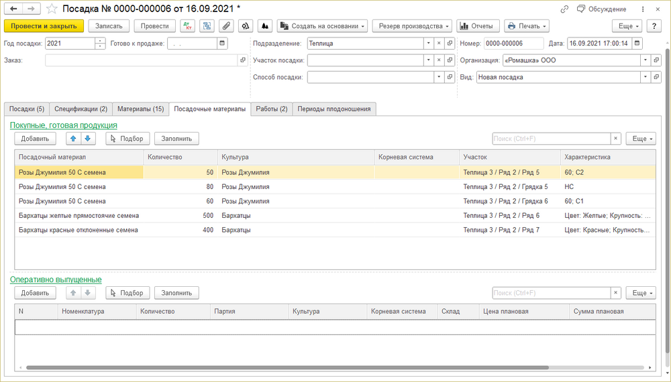Viewport: 671px width, 382px height.
Task: Move row down in Покупные table
Action: tap(88, 139)
